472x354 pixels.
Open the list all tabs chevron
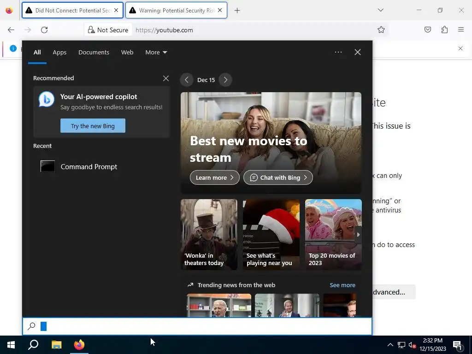pyautogui.click(x=380, y=10)
